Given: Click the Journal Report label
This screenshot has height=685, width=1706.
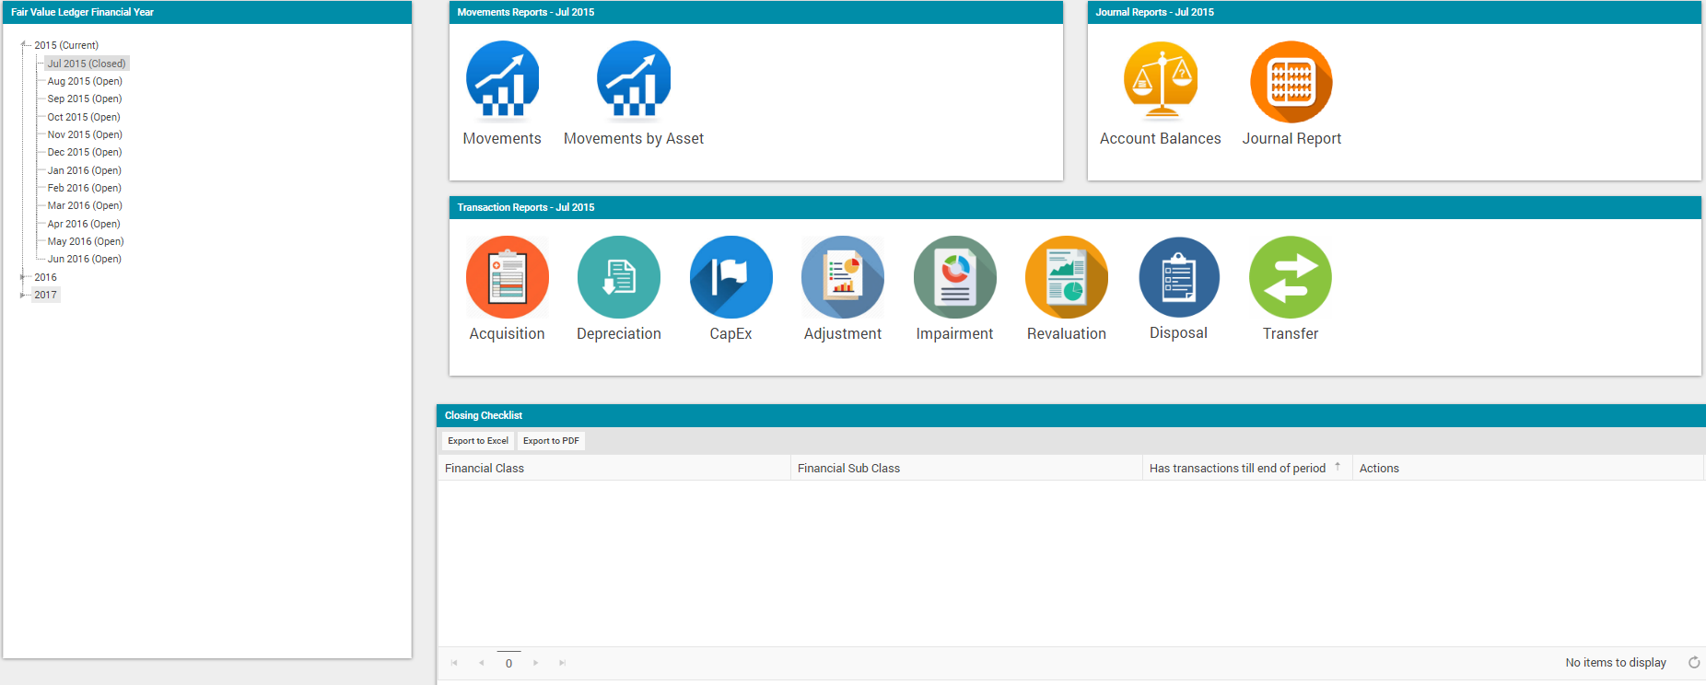Looking at the screenshot, I should (x=1291, y=138).
